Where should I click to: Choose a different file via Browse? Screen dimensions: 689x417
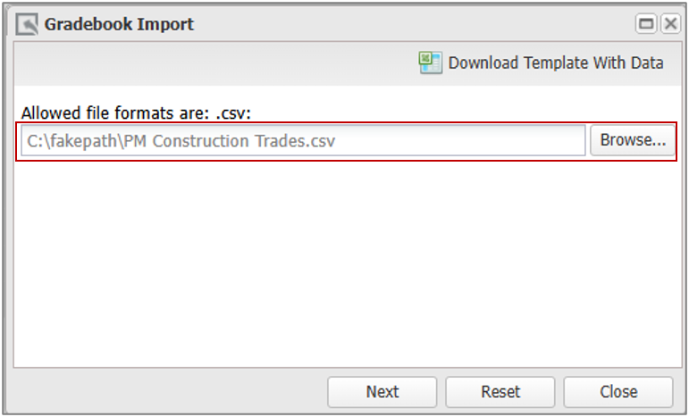pyautogui.click(x=633, y=140)
